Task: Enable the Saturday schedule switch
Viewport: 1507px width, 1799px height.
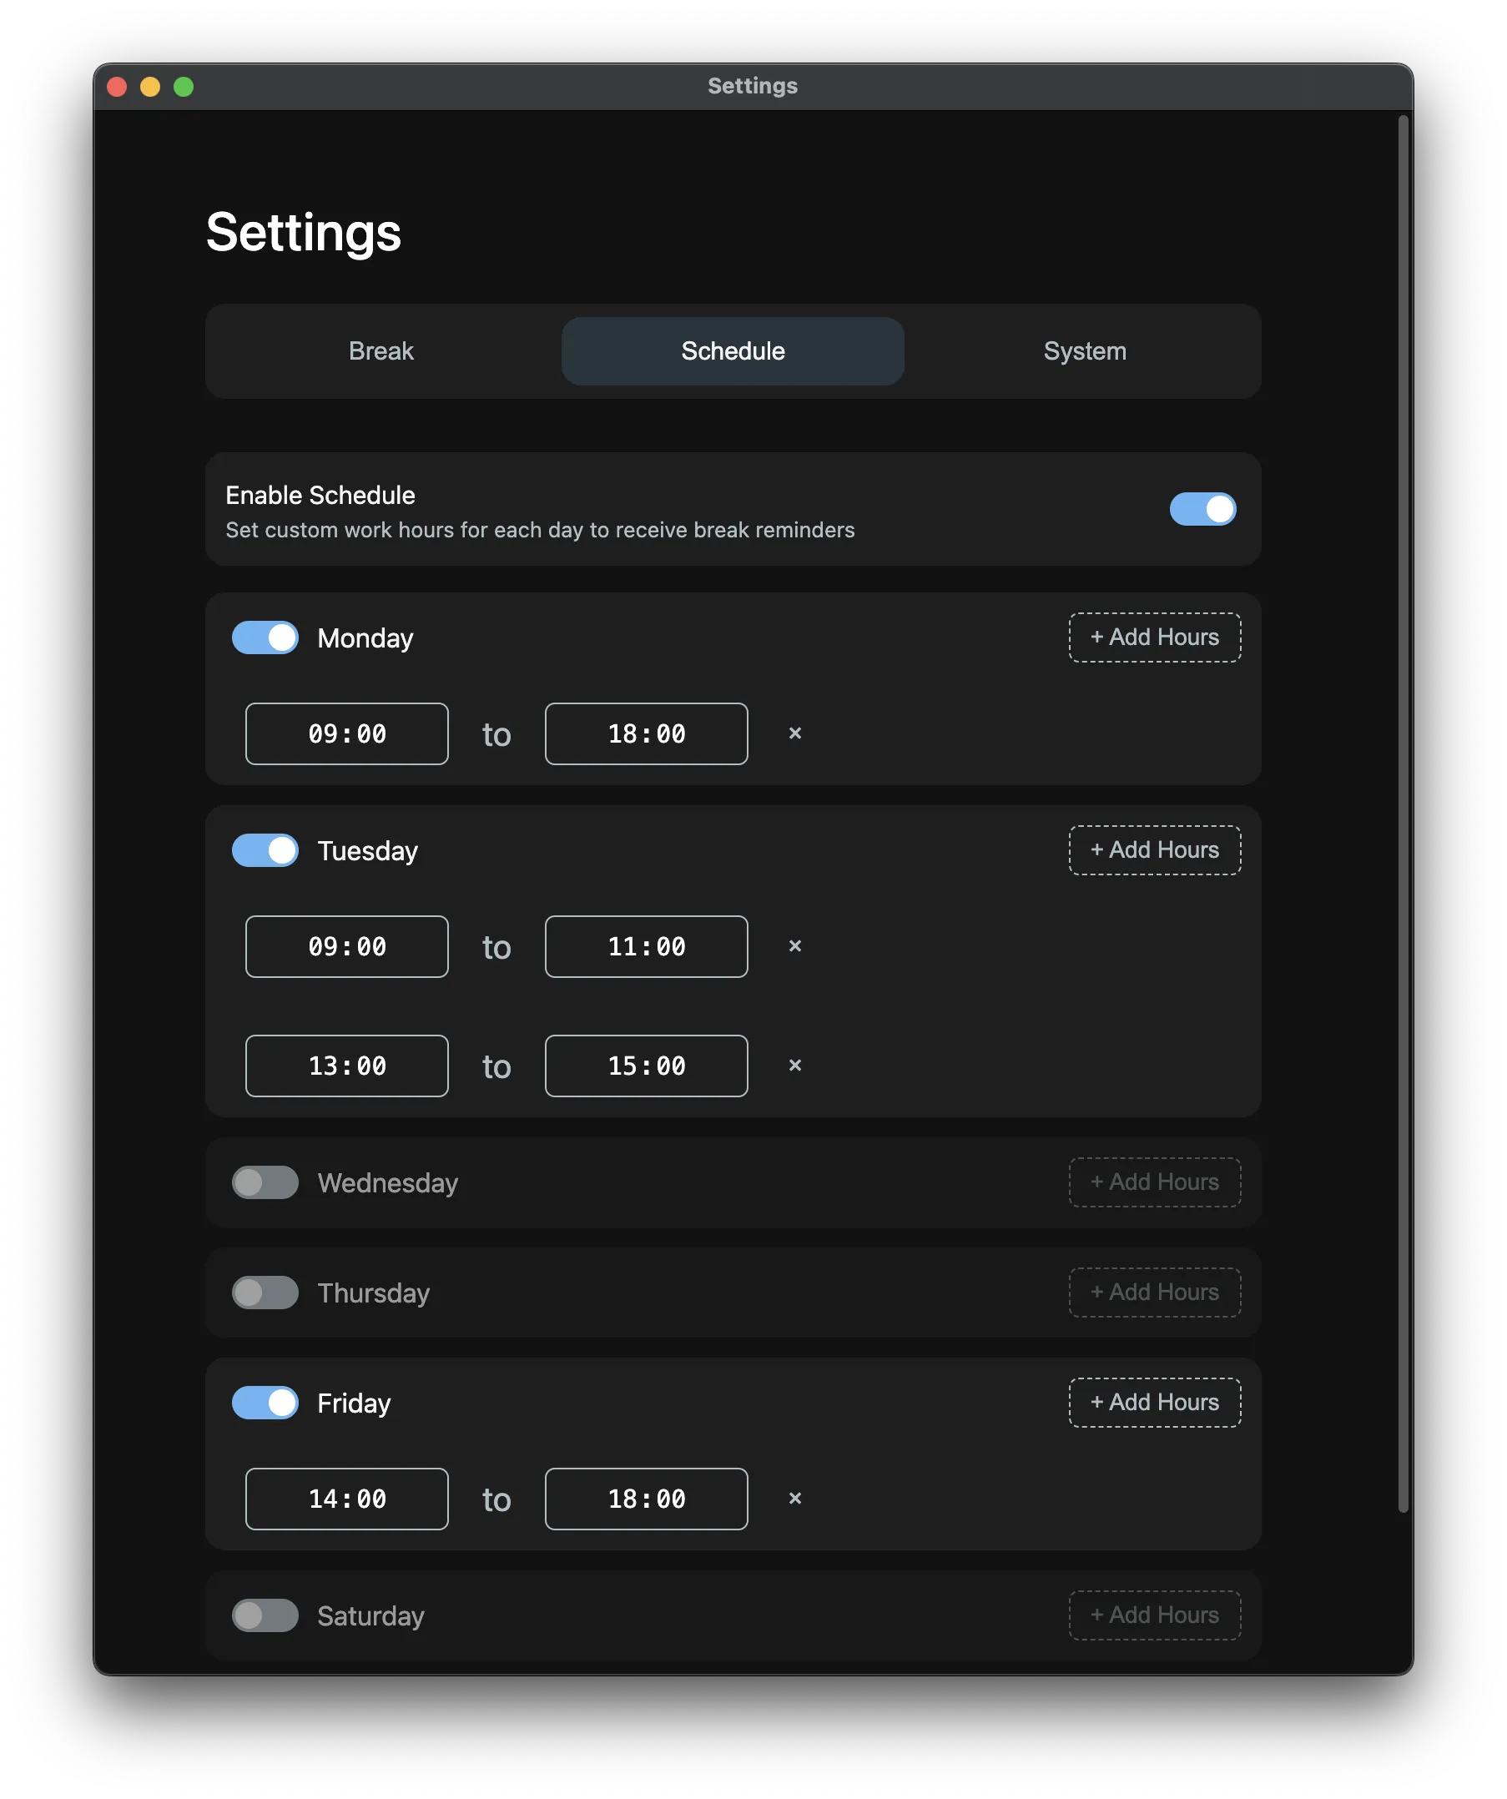Action: coord(265,1615)
